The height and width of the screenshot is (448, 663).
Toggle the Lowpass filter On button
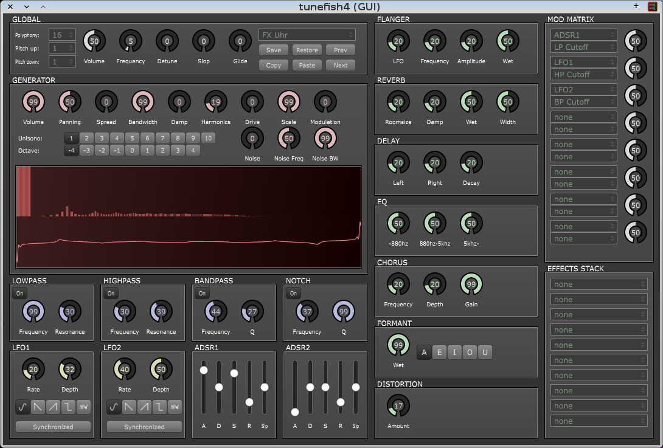click(20, 294)
